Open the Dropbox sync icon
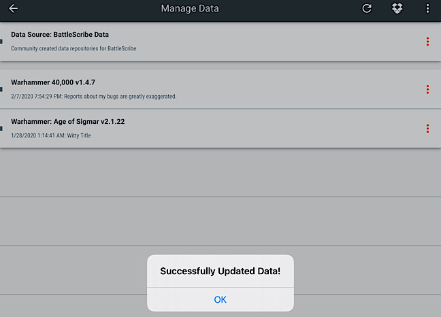The width and height of the screenshot is (441, 317). pos(397,8)
